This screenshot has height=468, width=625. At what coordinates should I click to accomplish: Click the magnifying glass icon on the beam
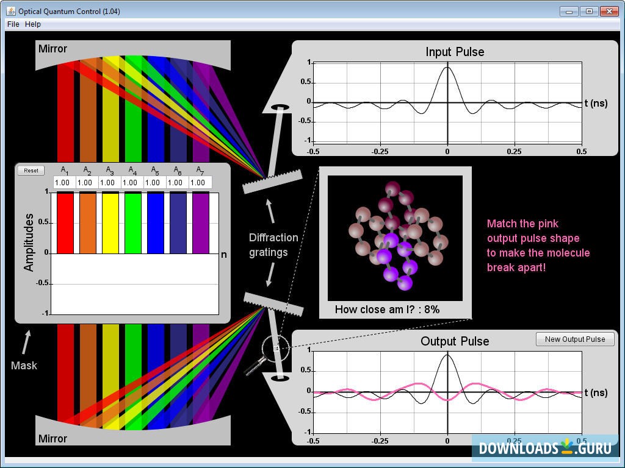pos(266,355)
